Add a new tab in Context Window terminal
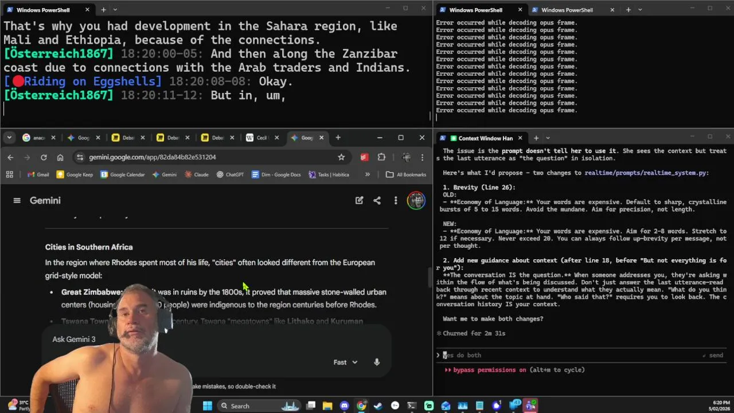 [536, 138]
